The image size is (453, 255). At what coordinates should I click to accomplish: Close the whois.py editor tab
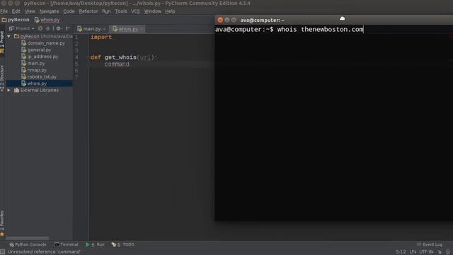[x=142, y=29]
